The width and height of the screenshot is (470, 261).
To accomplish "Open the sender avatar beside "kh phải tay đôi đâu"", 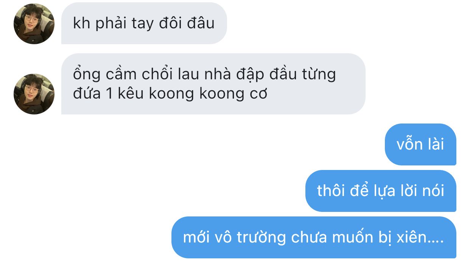I will 34,24.
